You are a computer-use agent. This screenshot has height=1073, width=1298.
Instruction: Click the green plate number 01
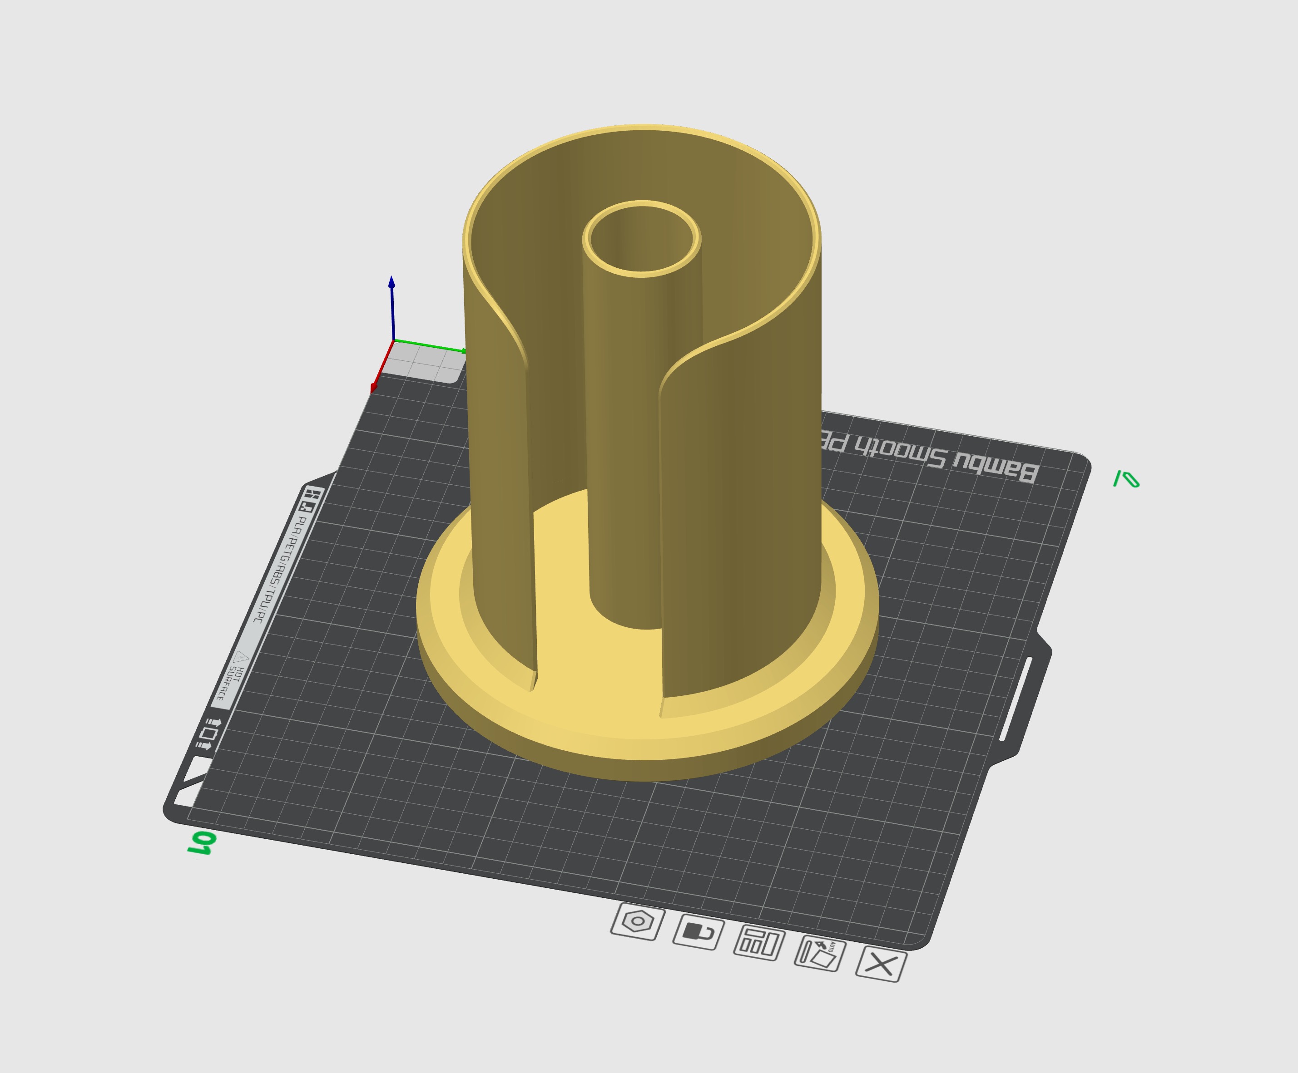202,843
